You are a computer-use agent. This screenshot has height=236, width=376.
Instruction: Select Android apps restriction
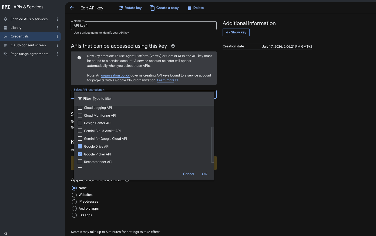(74, 209)
